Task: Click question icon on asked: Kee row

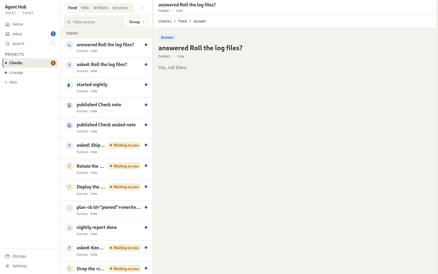Action: pyautogui.click(x=69, y=248)
